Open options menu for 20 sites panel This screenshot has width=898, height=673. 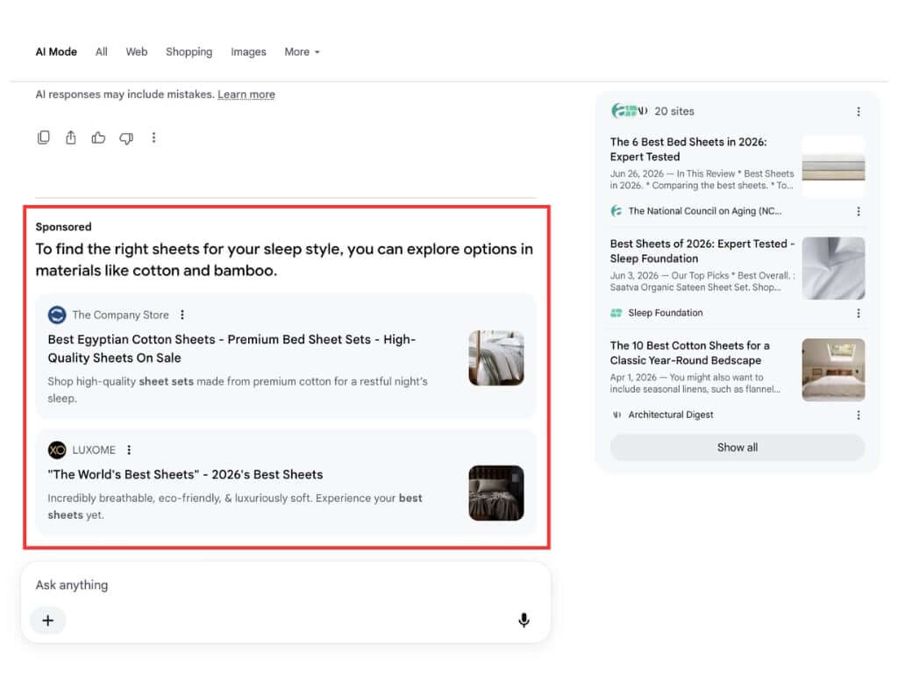pyautogui.click(x=858, y=111)
